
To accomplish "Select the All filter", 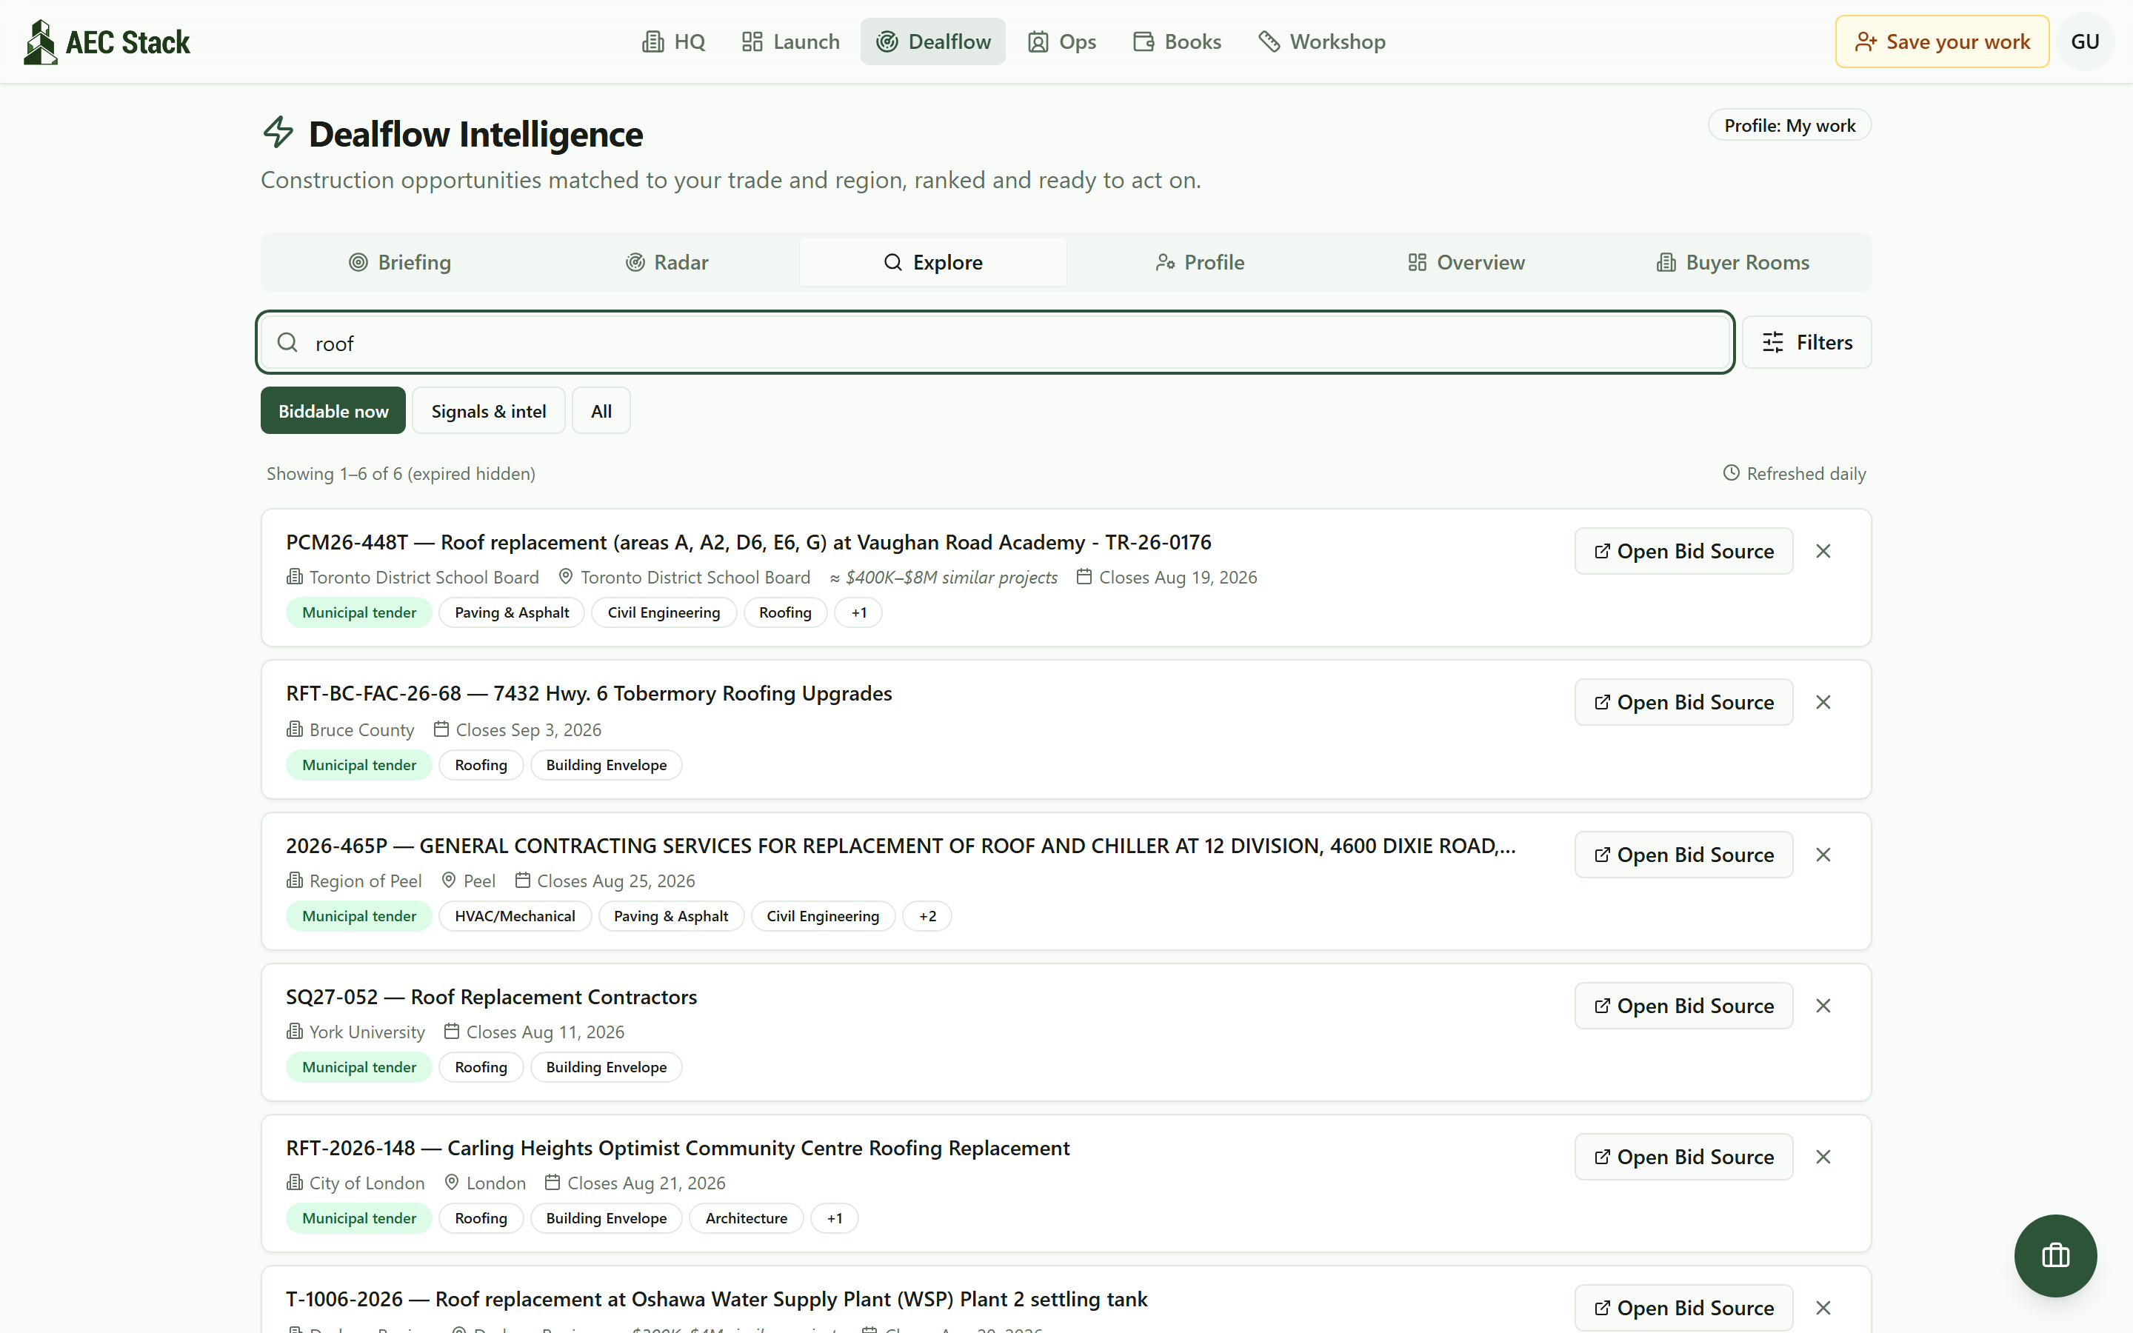I will (601, 411).
